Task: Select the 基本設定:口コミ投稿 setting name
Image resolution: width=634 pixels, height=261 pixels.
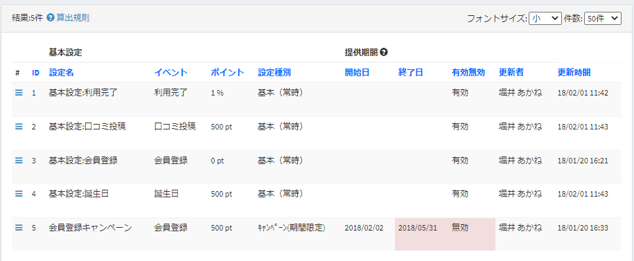Action: coord(87,127)
